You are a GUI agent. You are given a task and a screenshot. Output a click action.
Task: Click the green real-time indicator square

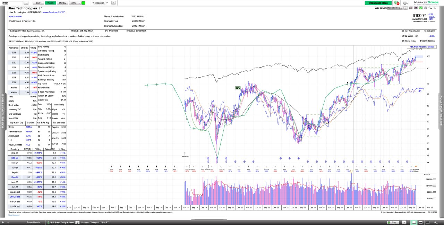point(83,3)
